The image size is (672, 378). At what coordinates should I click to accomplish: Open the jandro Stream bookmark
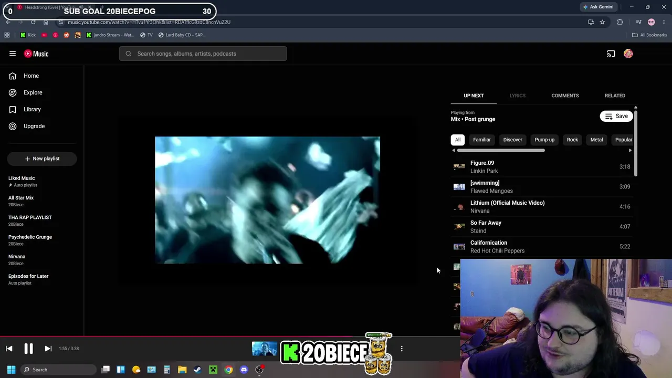pos(110,35)
